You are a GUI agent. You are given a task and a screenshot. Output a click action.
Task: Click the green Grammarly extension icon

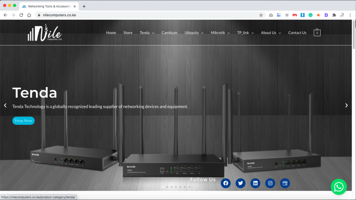point(310,15)
